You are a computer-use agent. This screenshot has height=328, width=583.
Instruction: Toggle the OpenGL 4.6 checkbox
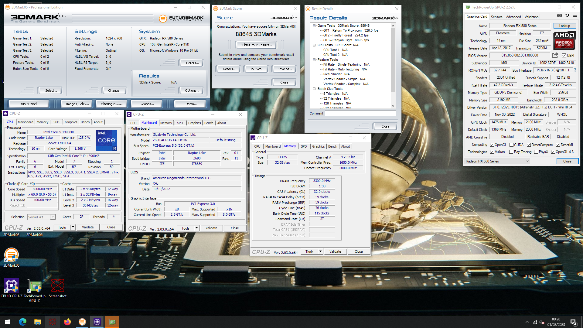click(x=553, y=152)
